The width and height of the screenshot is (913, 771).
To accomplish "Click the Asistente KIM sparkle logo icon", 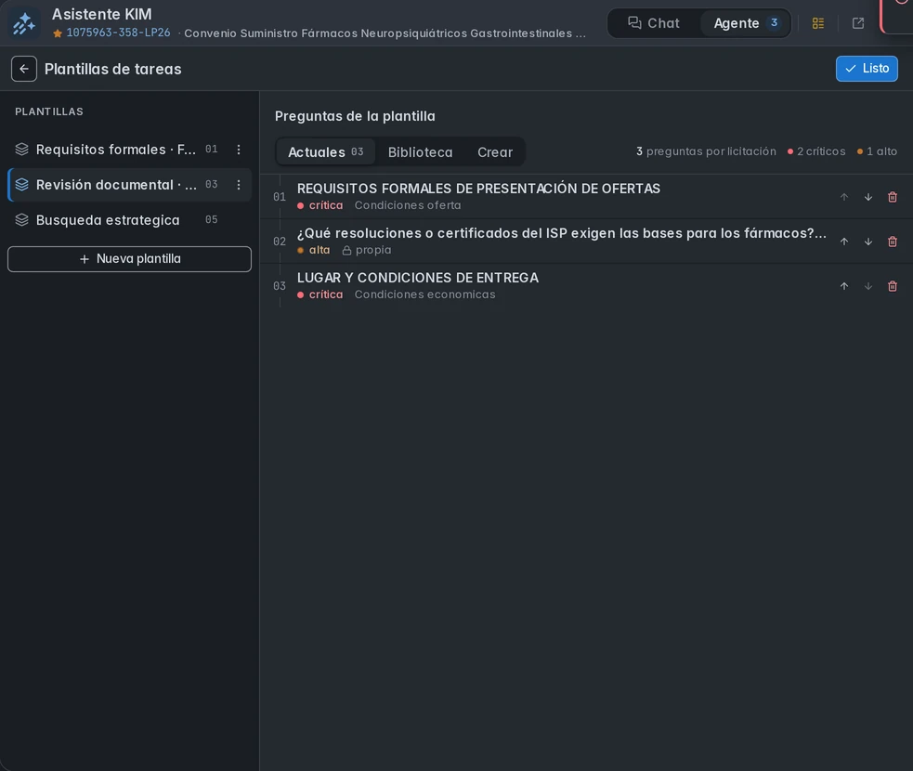I will (24, 23).
